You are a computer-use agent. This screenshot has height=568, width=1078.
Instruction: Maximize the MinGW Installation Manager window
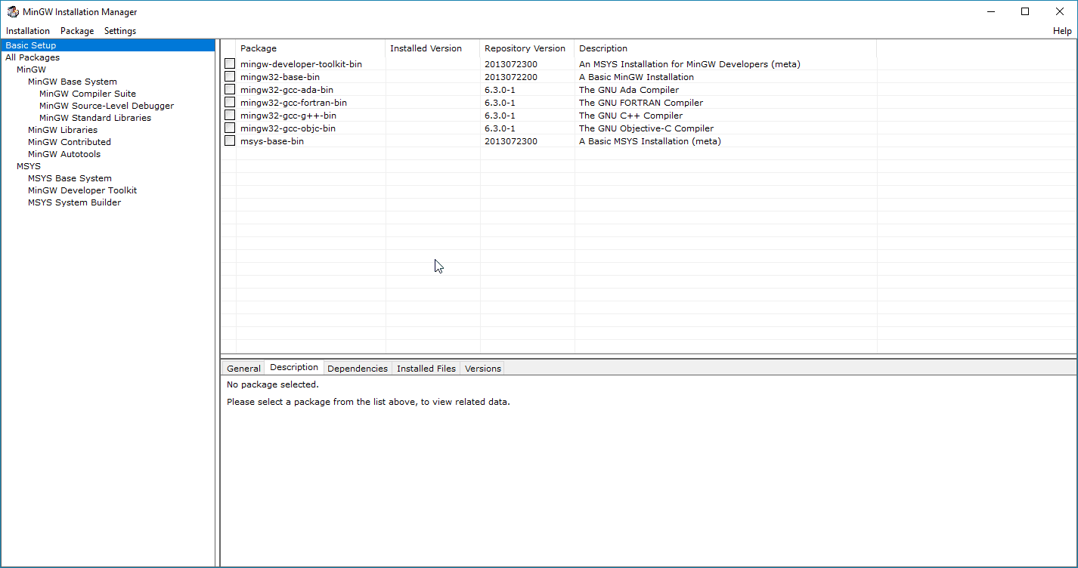point(1025,11)
